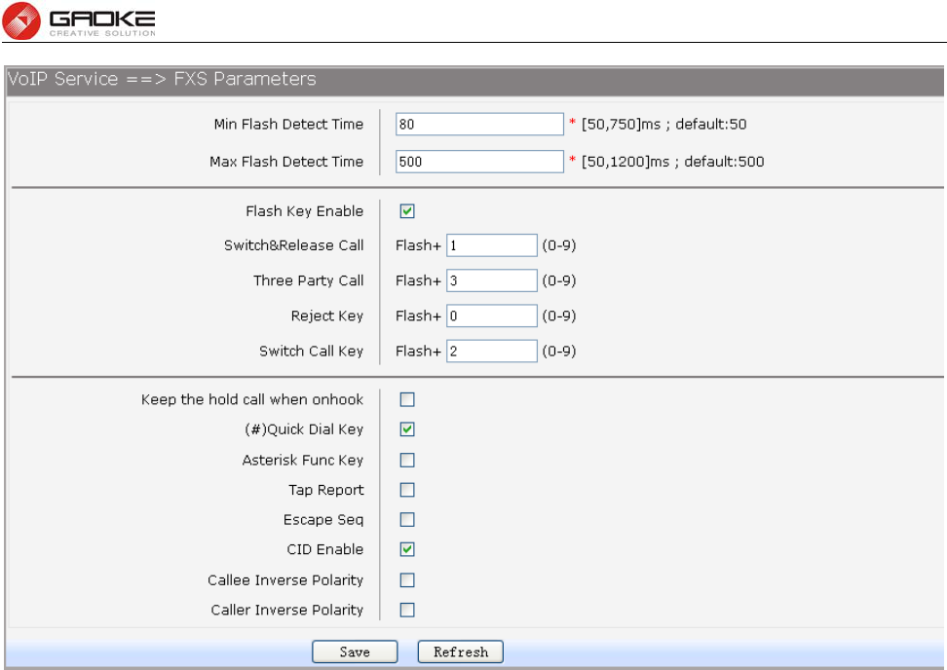
Task: Click the 'Asterisk Func Key' label text
Action: pos(303,460)
